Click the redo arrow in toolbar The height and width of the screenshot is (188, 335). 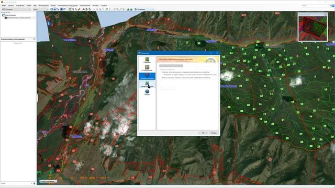click(x=110, y=9)
